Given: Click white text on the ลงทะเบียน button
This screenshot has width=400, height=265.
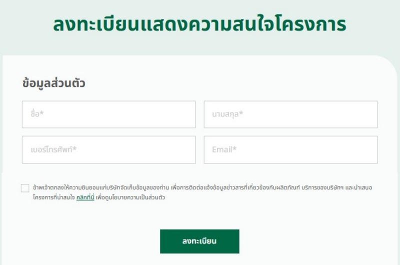Looking at the screenshot, I should click(x=199, y=241).
